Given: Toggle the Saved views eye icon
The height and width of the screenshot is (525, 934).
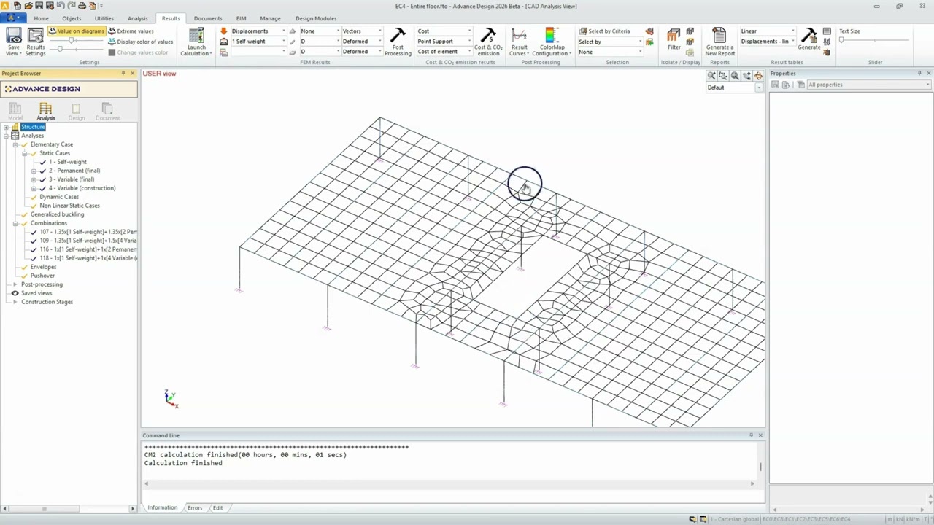Looking at the screenshot, I should (15, 293).
